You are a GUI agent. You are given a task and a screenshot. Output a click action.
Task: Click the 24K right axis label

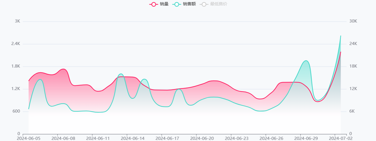pos(353,44)
